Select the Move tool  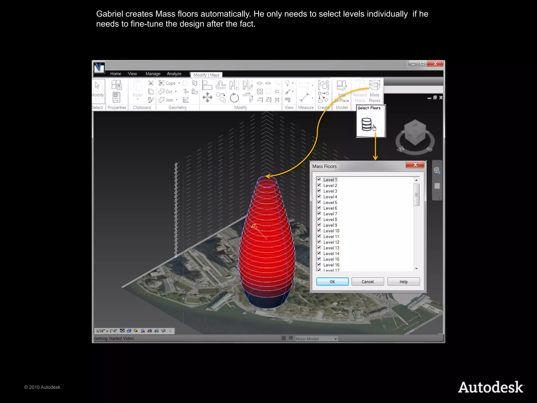click(x=207, y=97)
